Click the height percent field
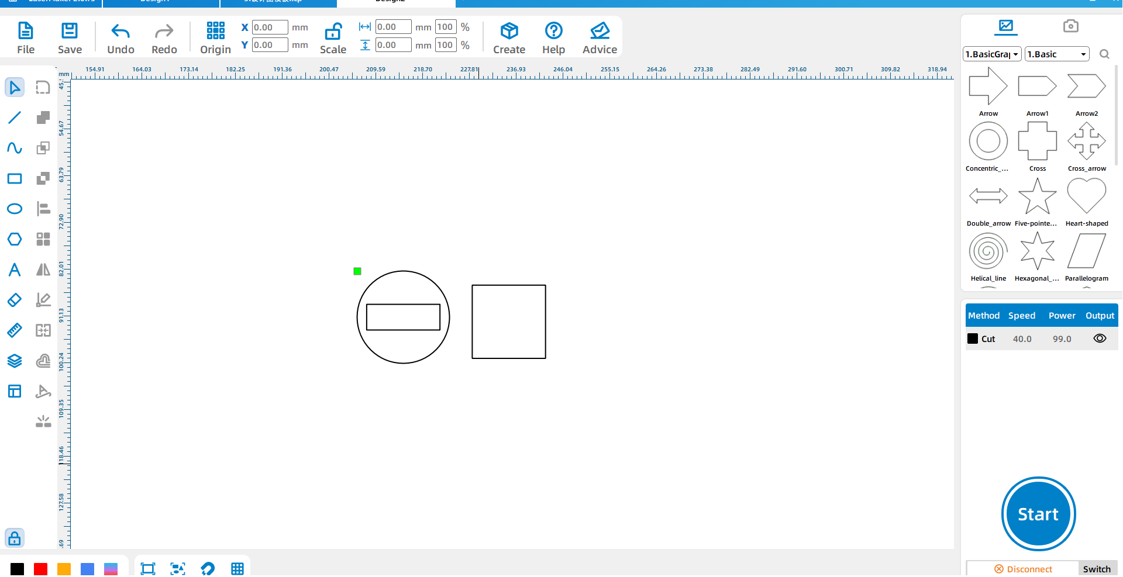1123x577 pixels. [x=446, y=45]
